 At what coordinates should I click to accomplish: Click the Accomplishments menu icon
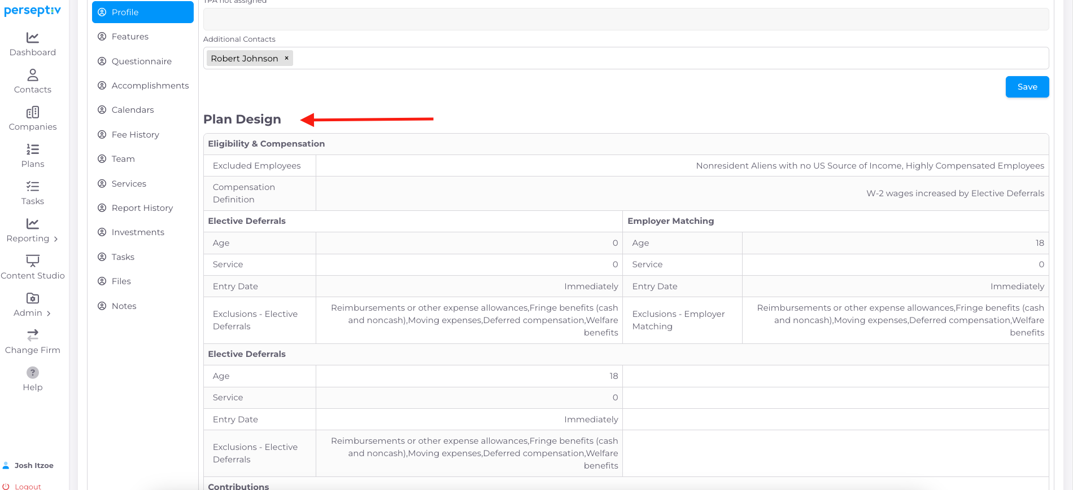tap(102, 86)
